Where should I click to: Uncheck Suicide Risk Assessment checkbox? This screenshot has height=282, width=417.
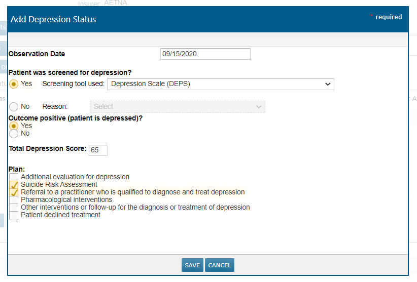14,185
